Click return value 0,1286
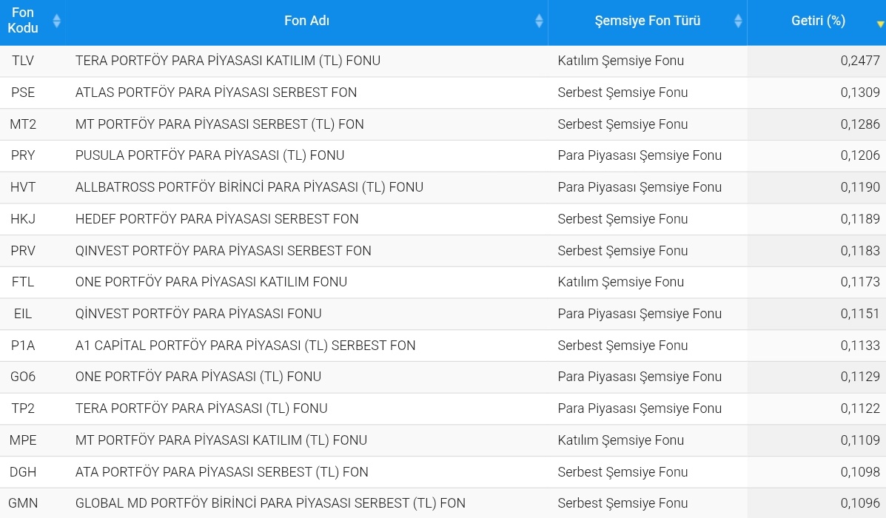The image size is (886, 518). click(860, 124)
